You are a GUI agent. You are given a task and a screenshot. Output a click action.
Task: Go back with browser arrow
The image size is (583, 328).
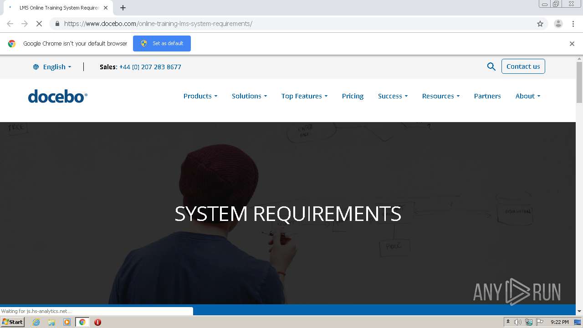tap(10, 24)
